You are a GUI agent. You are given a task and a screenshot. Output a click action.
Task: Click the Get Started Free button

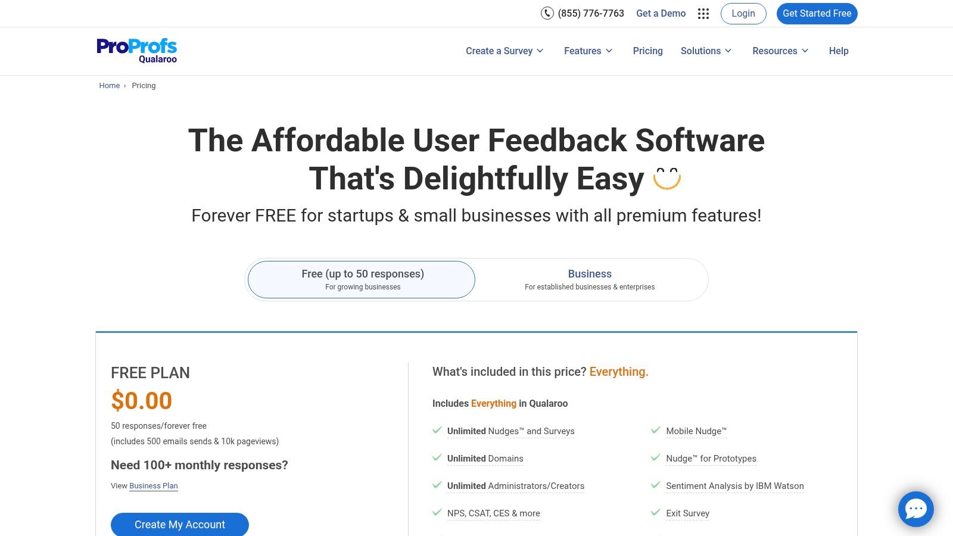pos(817,13)
